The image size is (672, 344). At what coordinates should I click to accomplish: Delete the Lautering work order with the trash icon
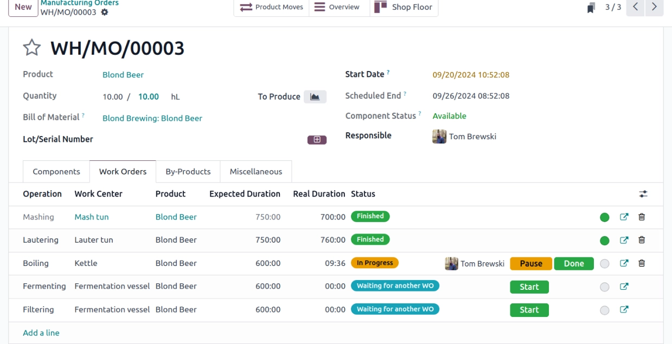point(642,240)
